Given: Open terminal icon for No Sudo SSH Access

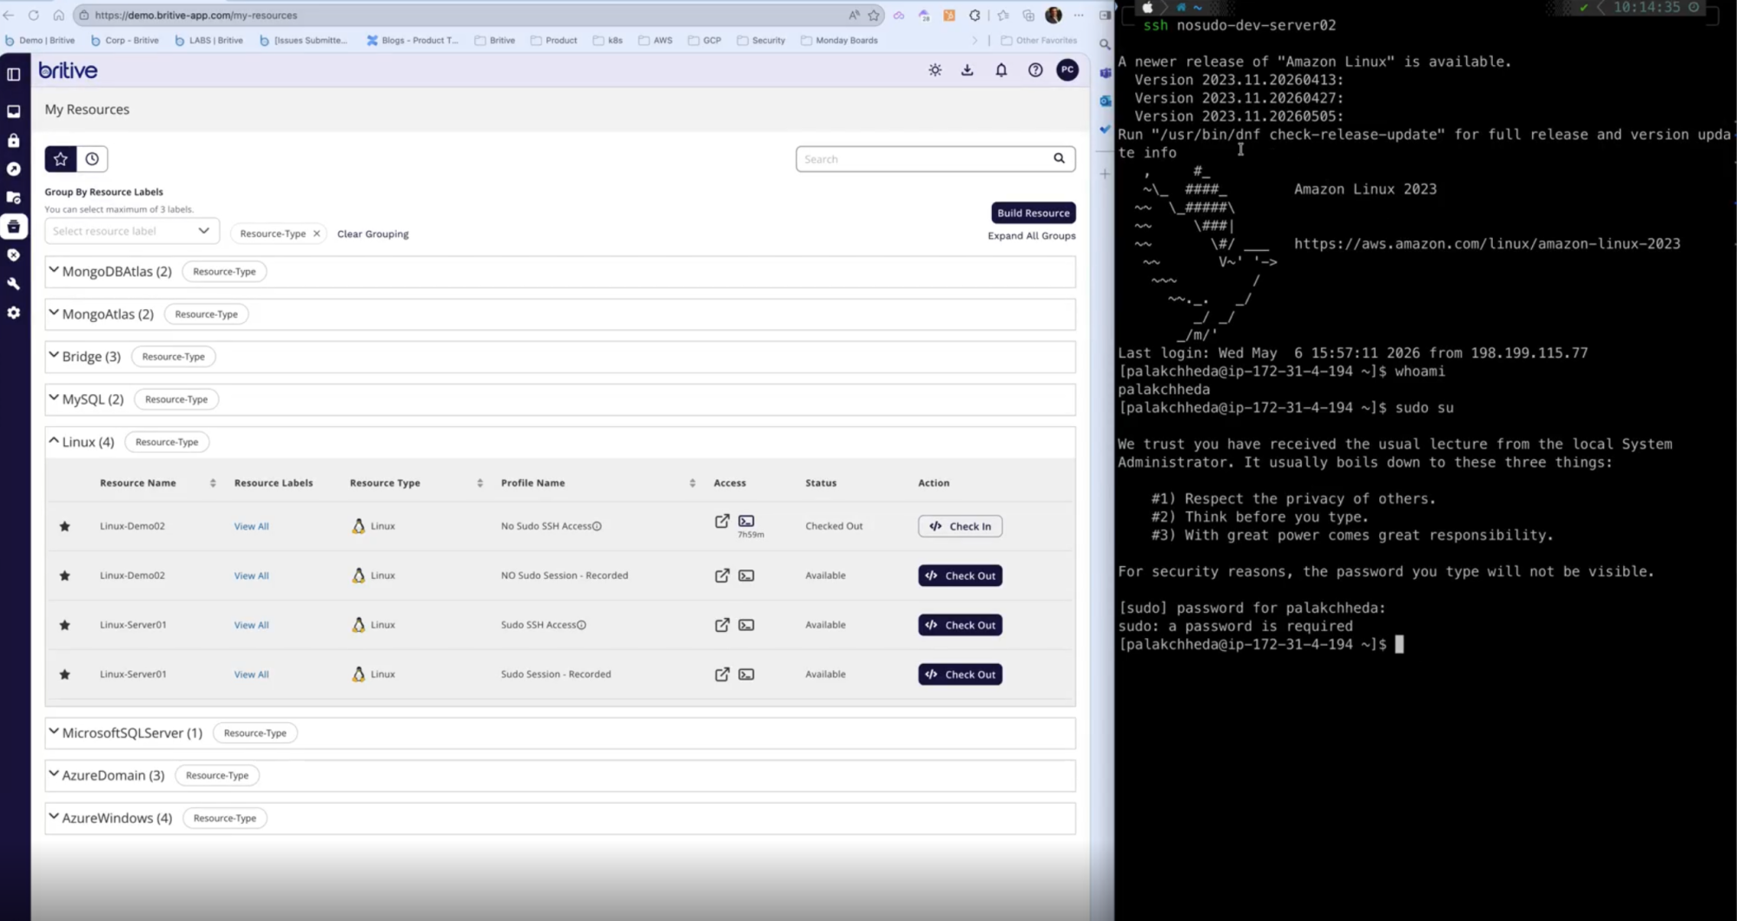Looking at the screenshot, I should pyautogui.click(x=746, y=521).
